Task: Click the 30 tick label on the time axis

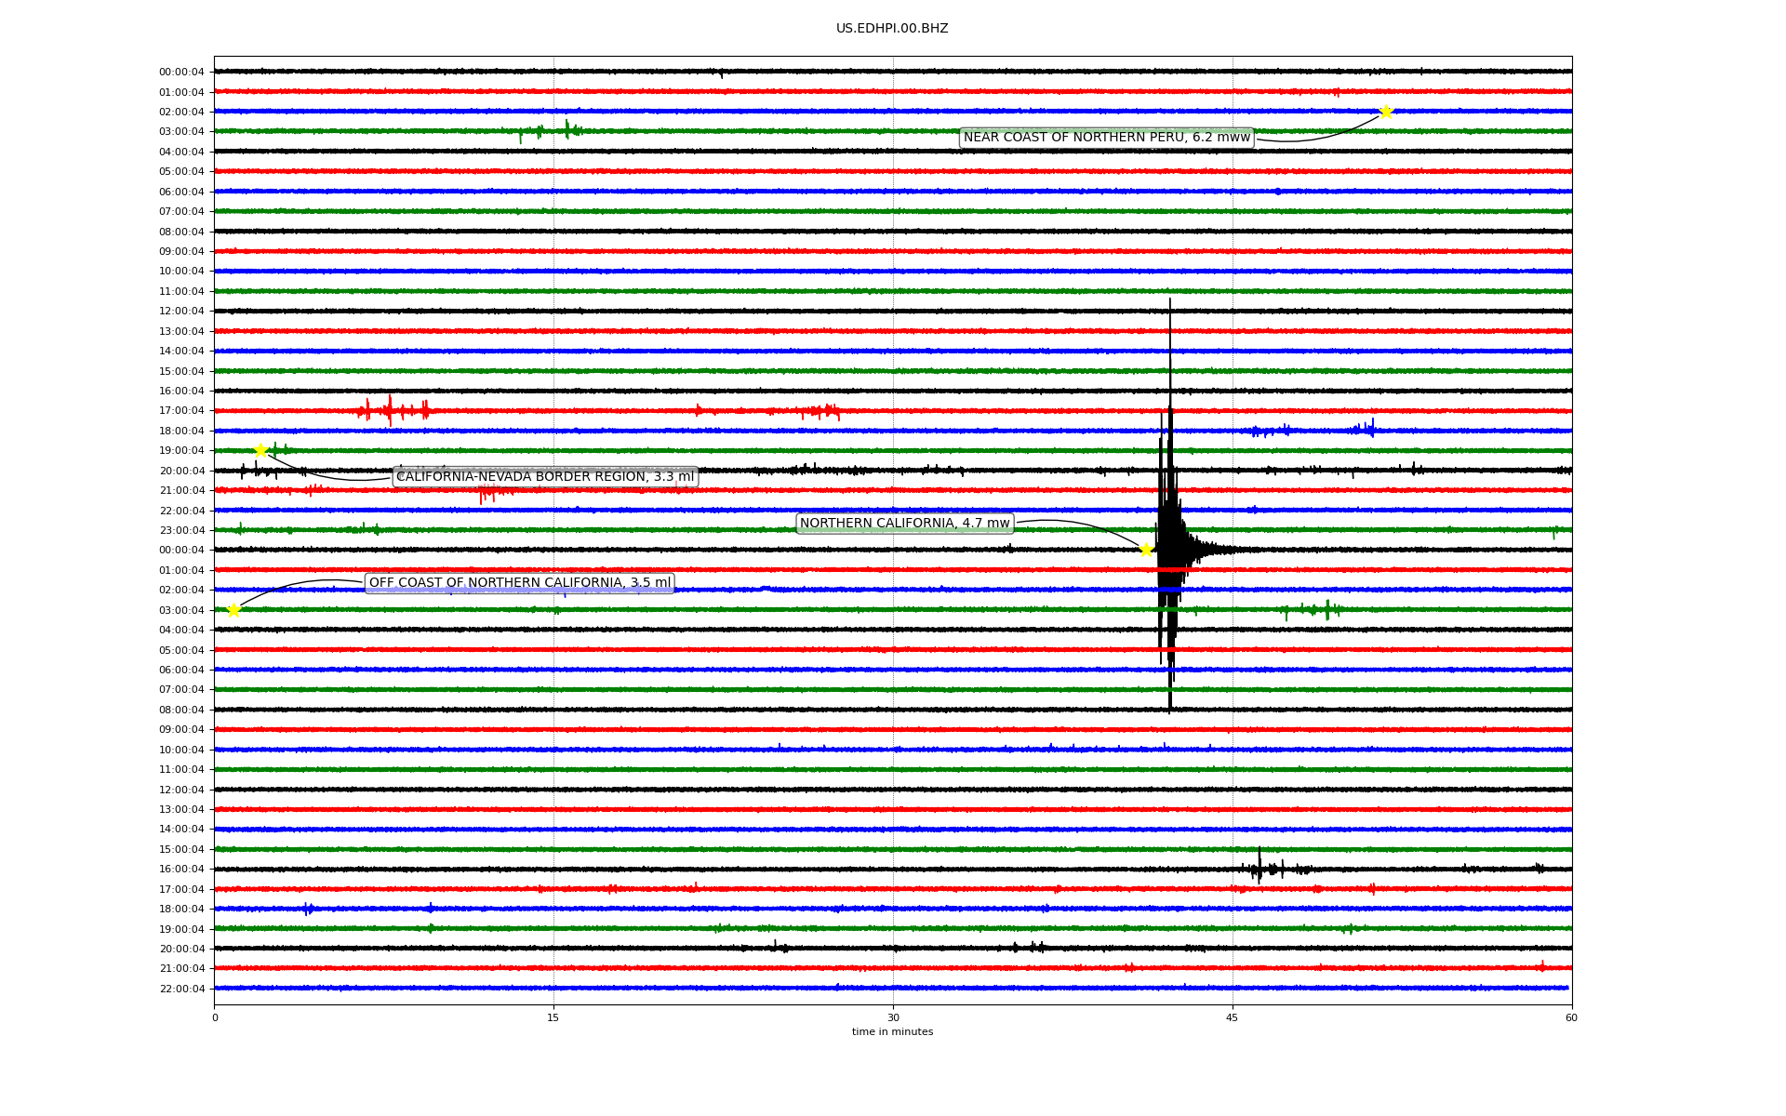Action: pos(893,1017)
